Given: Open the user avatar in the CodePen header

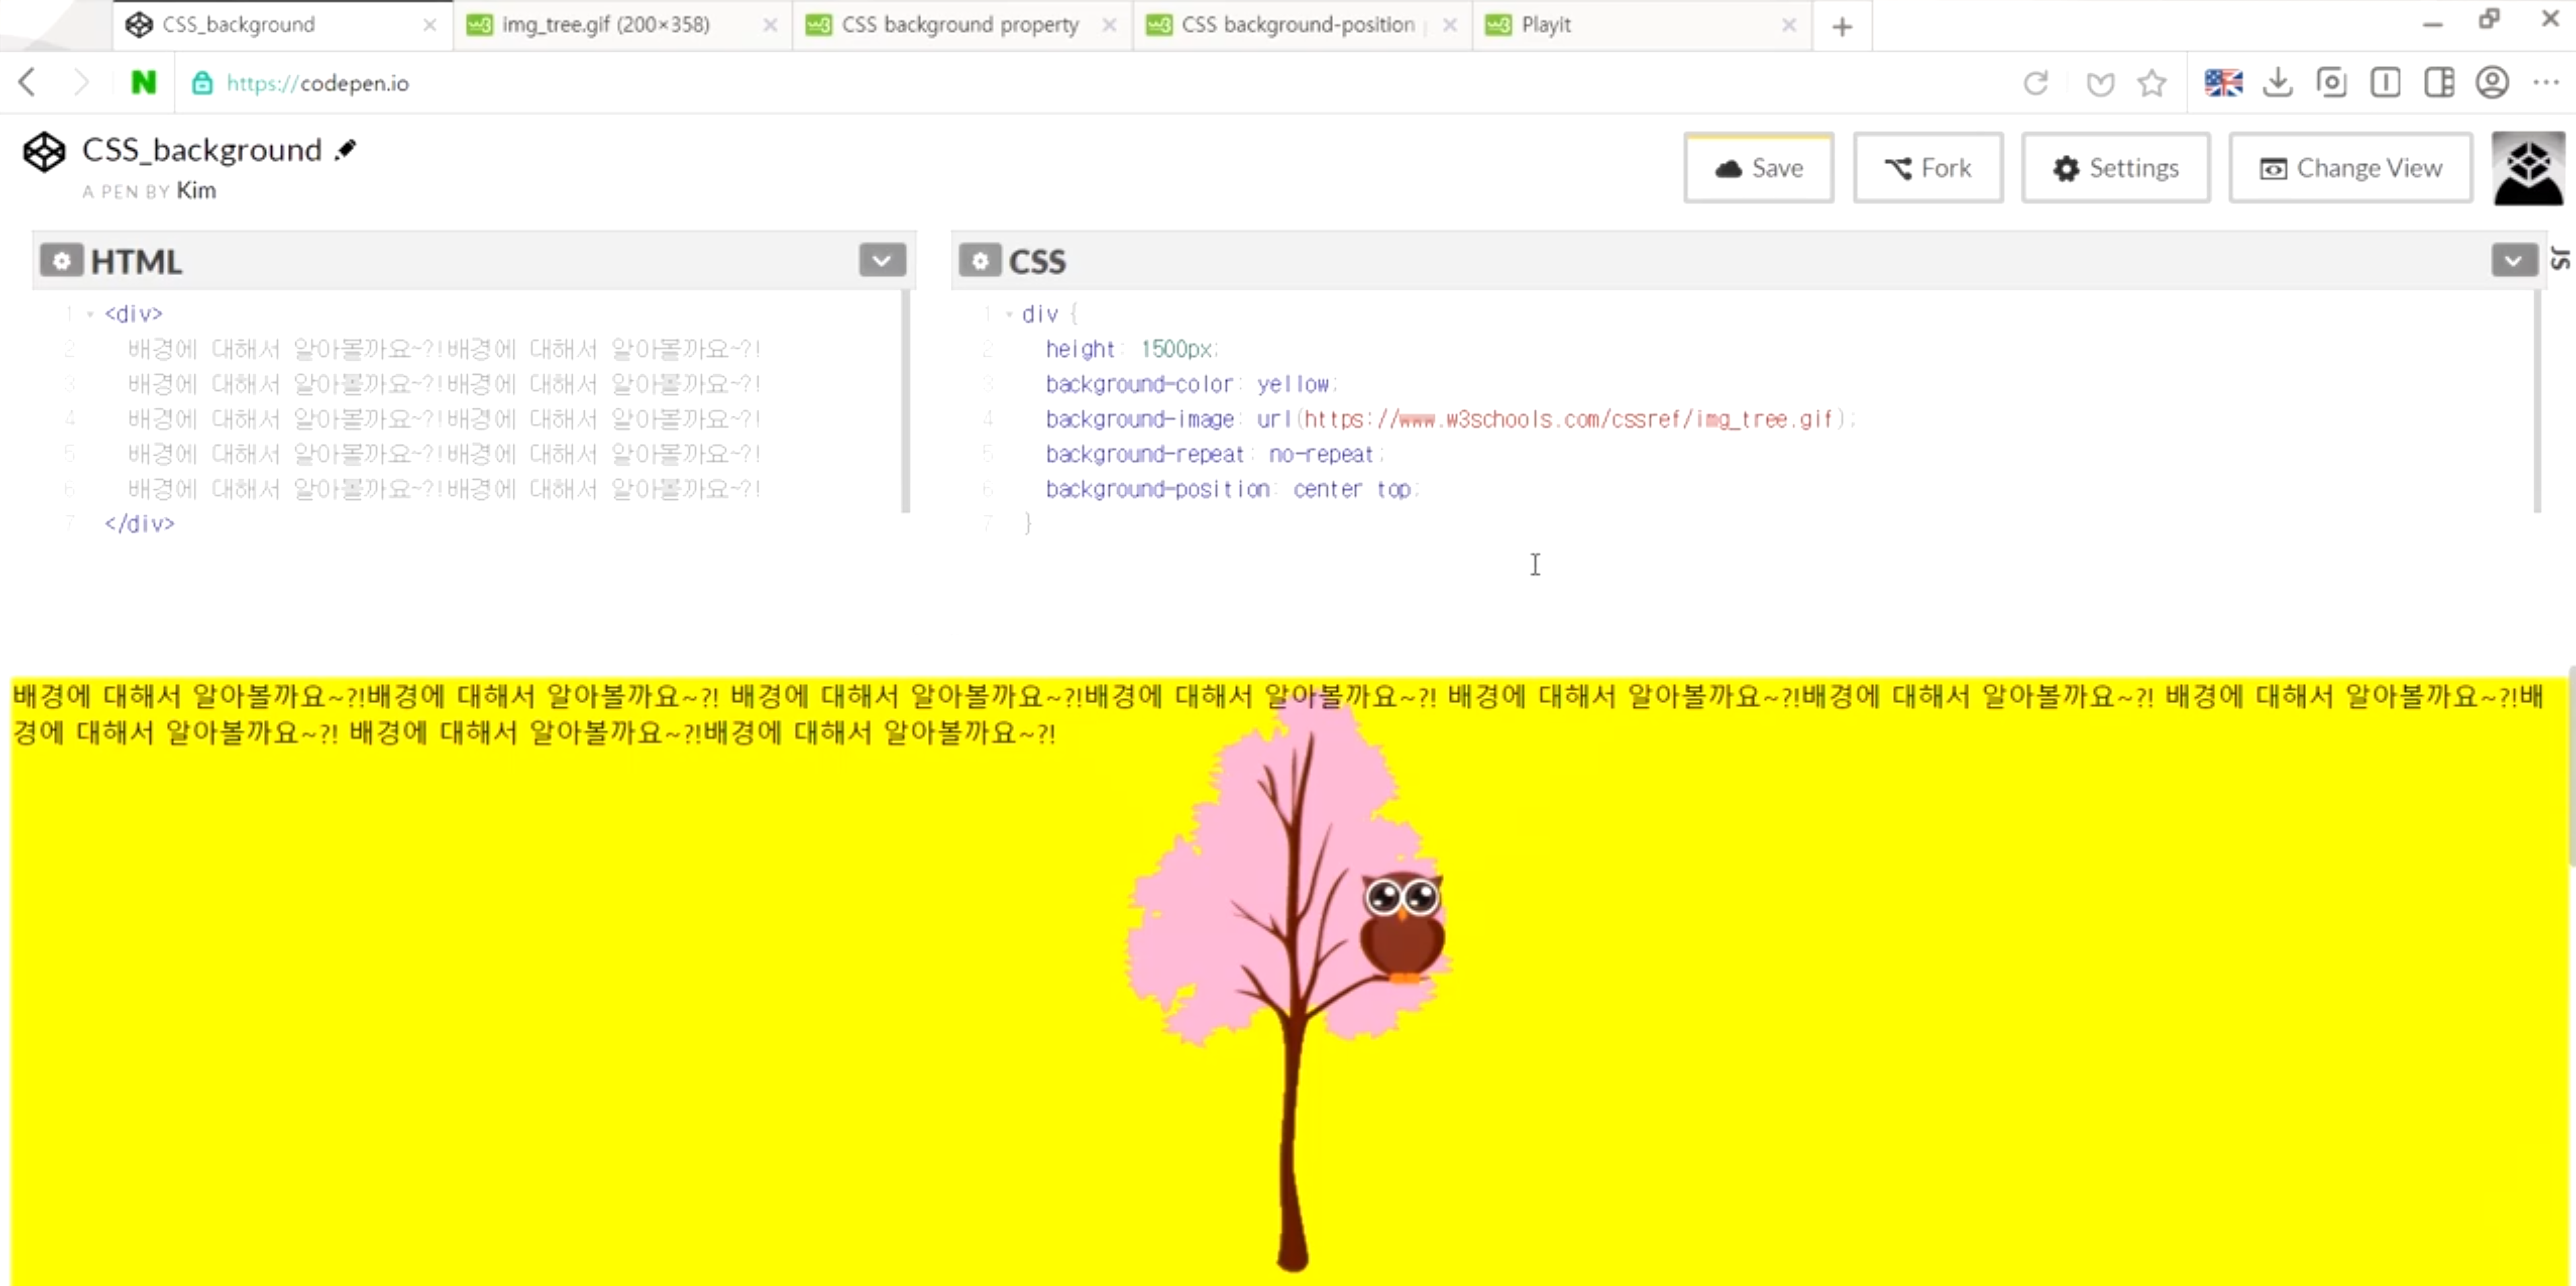Looking at the screenshot, I should [2527, 168].
